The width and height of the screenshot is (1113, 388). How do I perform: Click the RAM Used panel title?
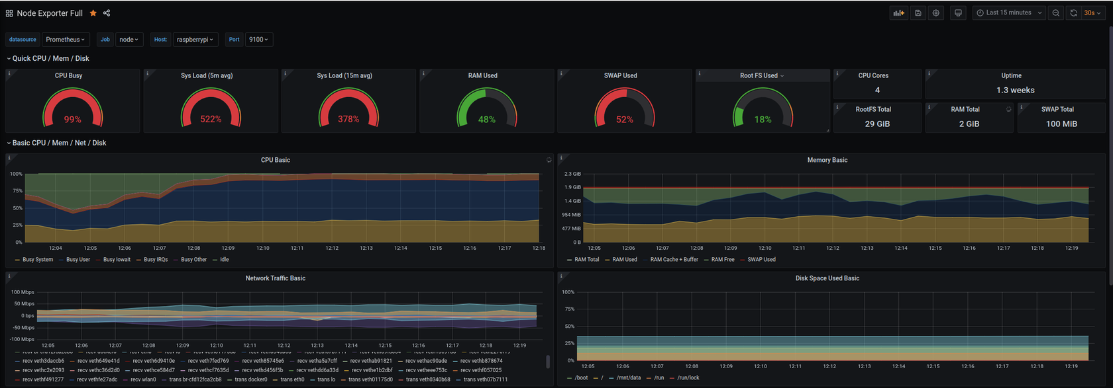tap(482, 75)
